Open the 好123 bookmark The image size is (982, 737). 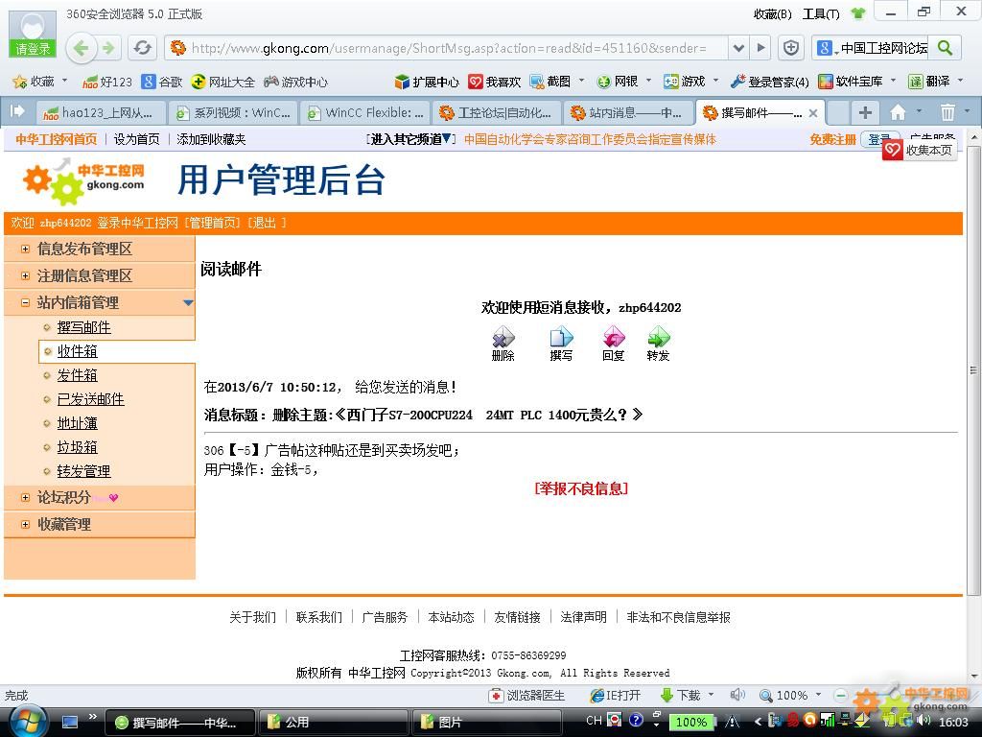pyautogui.click(x=107, y=82)
